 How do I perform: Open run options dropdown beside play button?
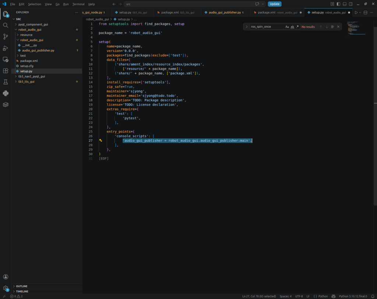click(360, 13)
